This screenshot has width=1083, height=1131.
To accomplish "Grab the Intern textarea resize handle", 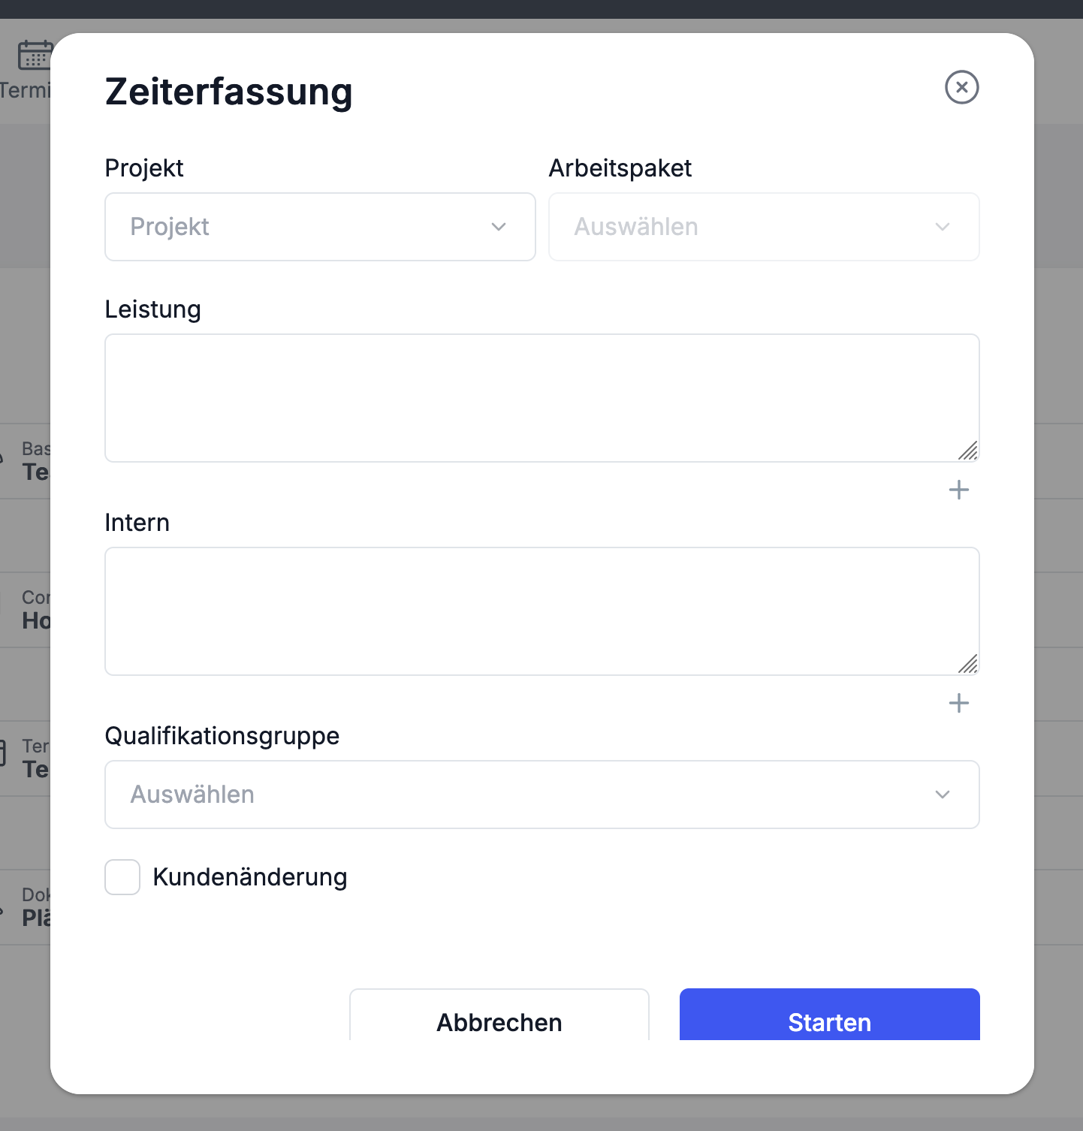I will coord(969,665).
